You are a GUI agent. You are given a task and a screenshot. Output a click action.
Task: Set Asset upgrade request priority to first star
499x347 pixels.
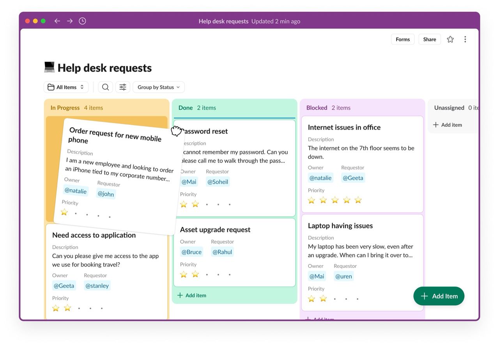[184, 274]
